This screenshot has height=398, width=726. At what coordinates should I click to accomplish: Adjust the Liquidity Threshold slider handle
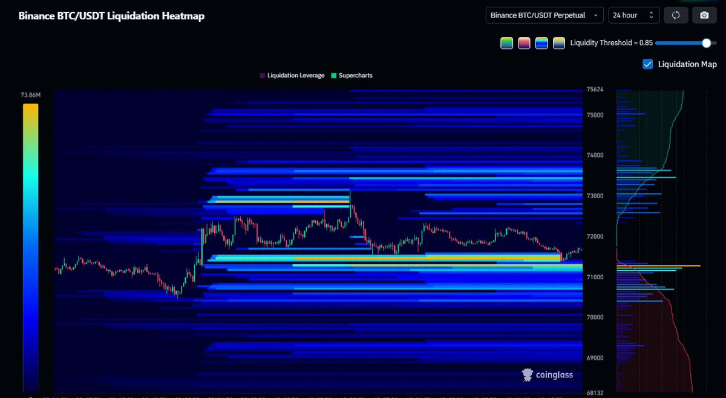pos(706,43)
